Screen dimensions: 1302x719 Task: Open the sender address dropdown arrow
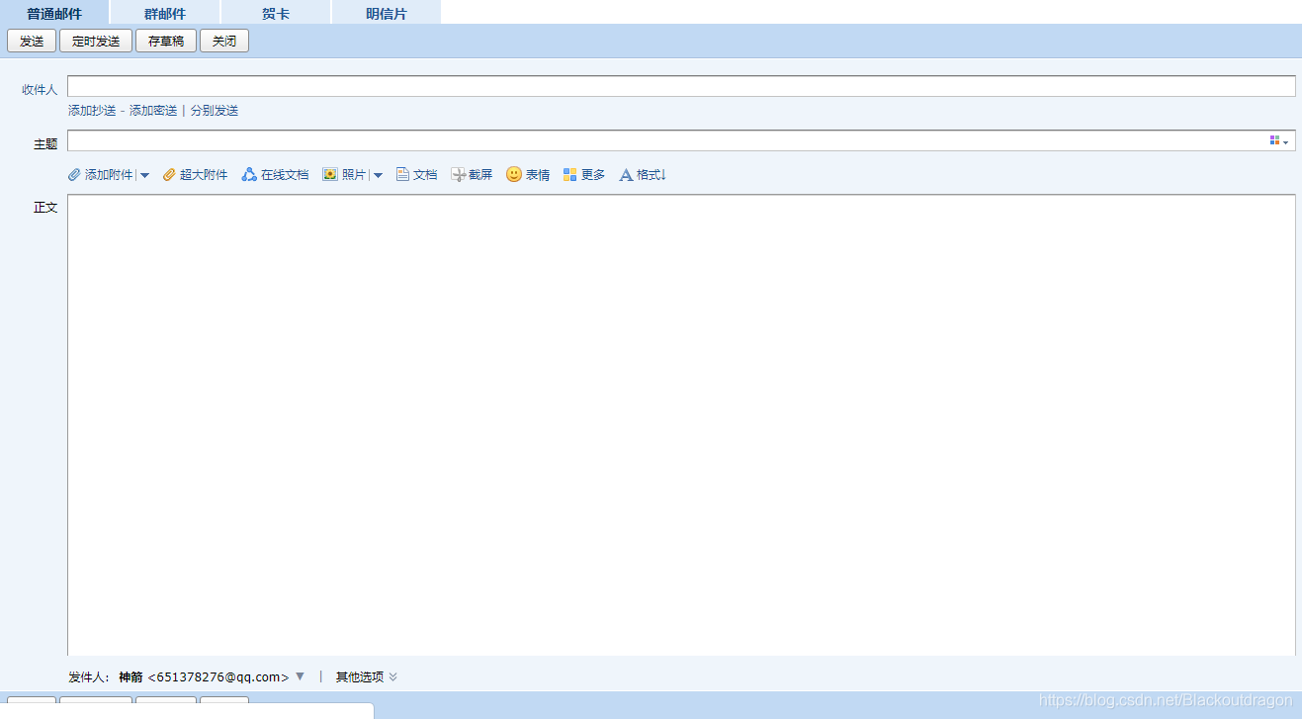(300, 676)
